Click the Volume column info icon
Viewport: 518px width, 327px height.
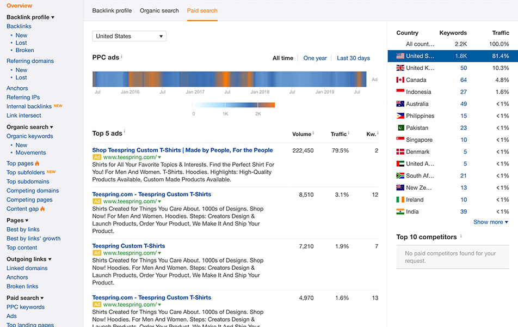313,134
